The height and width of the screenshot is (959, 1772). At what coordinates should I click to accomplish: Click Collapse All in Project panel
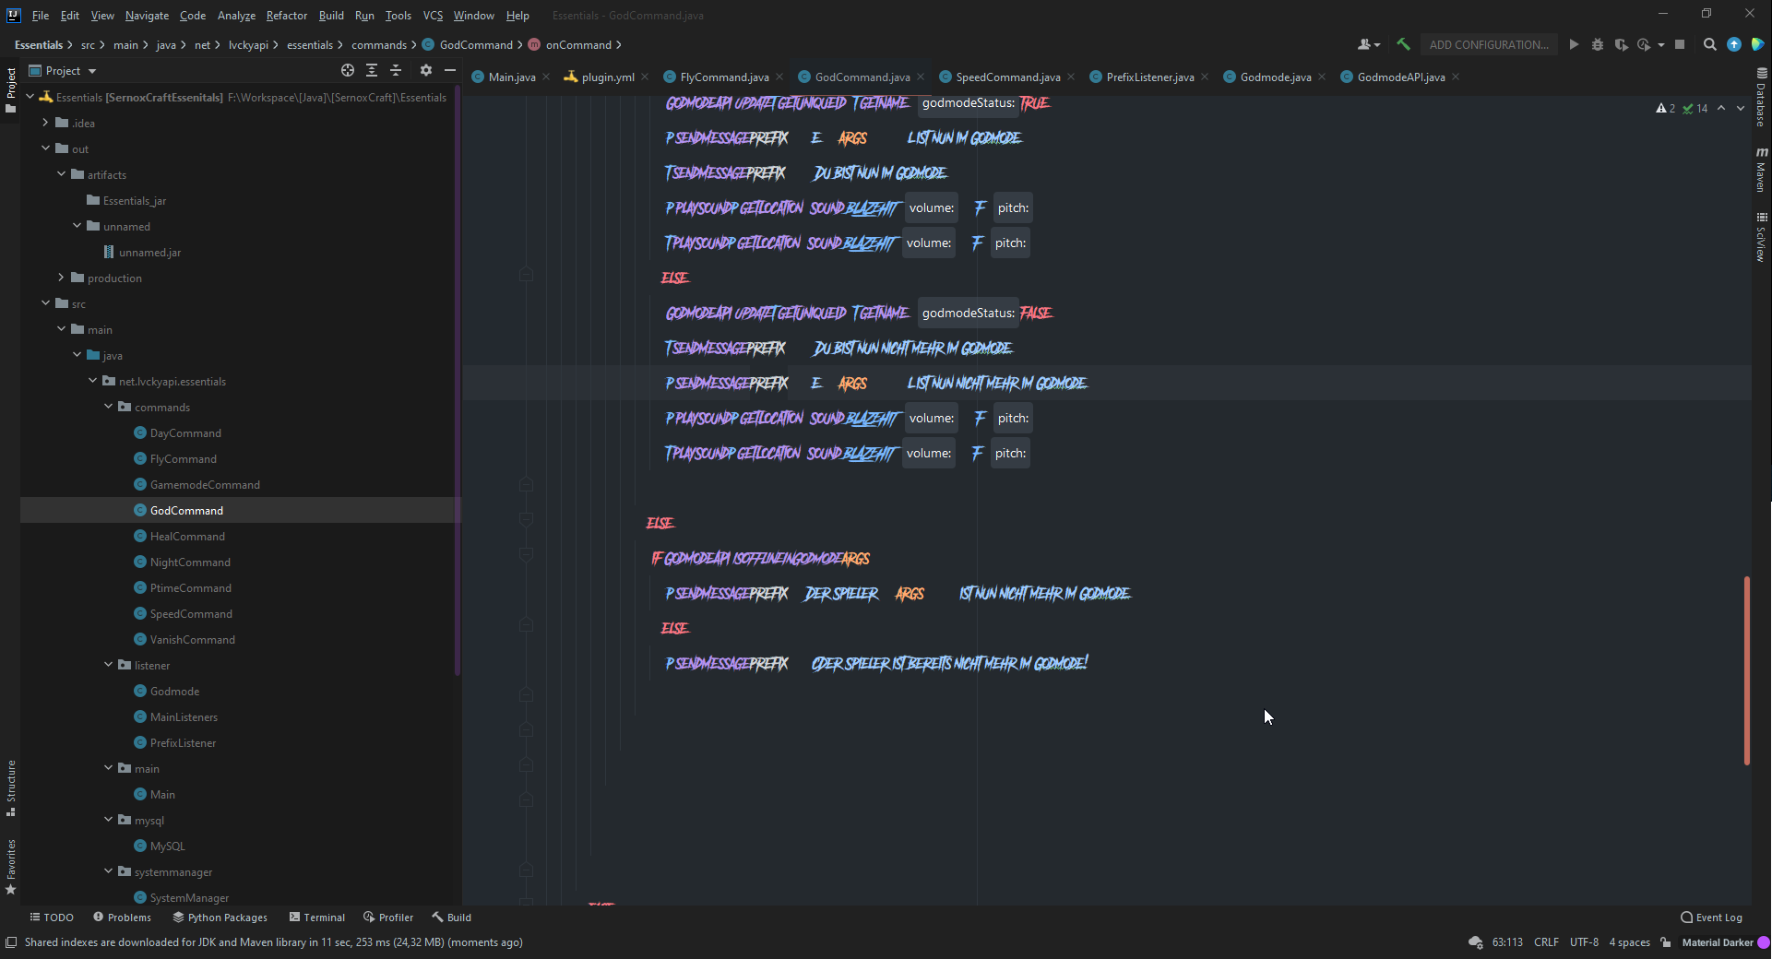click(x=396, y=70)
